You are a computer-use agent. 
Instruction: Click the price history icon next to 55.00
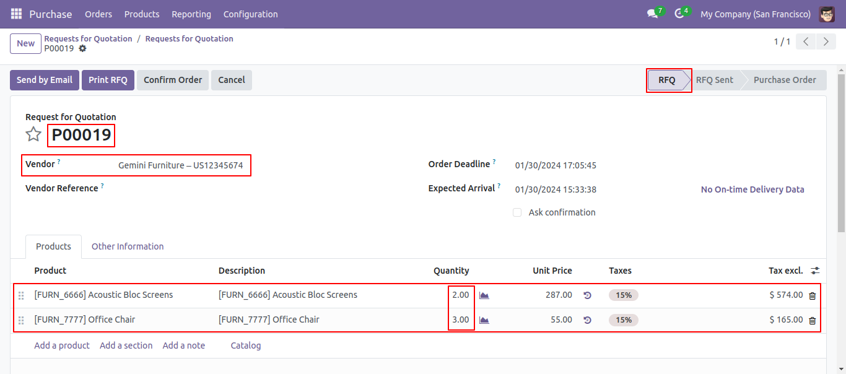point(587,320)
